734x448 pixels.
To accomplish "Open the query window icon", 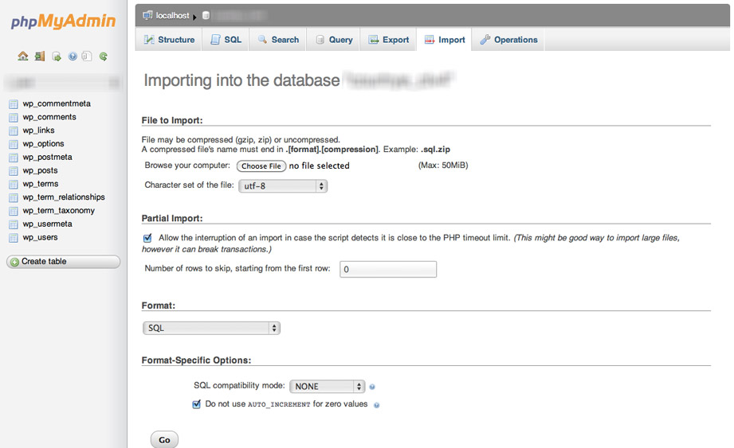I will click(57, 56).
